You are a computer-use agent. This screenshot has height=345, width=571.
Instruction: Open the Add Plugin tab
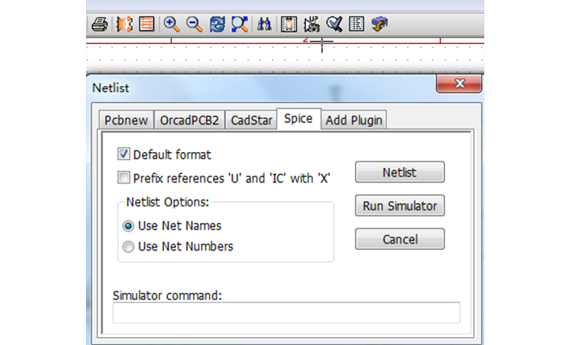click(x=354, y=120)
